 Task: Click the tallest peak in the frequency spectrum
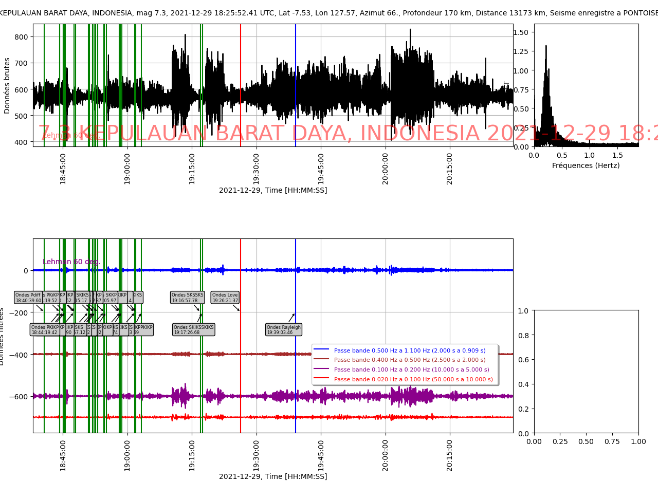pos(546,47)
